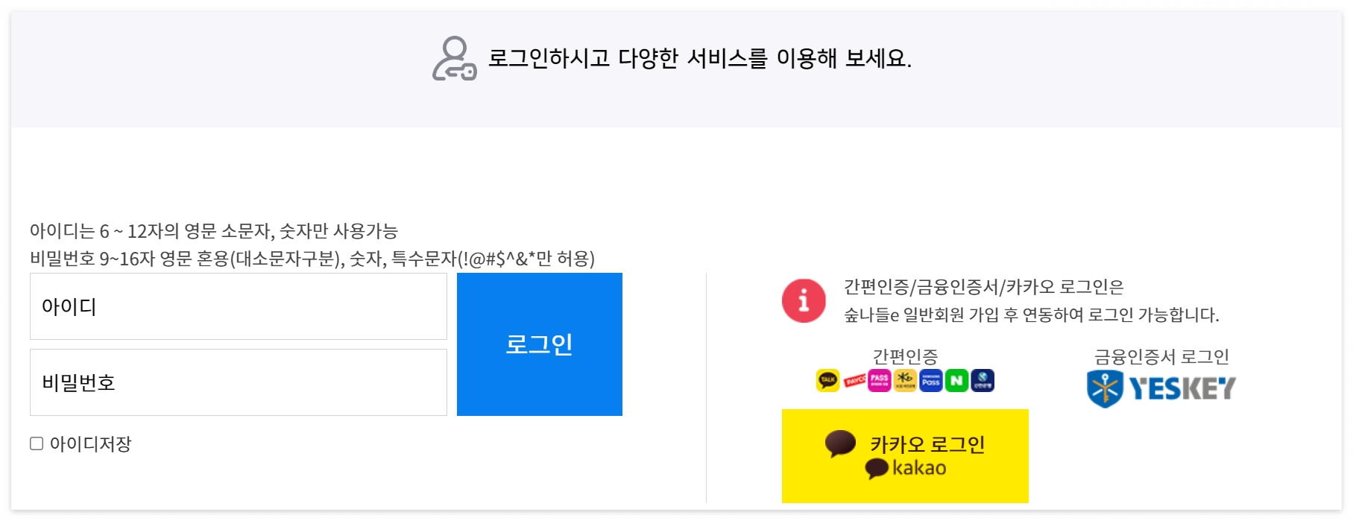
Task: Select the KakaoTalk simple authentication icon
Action: point(827,380)
